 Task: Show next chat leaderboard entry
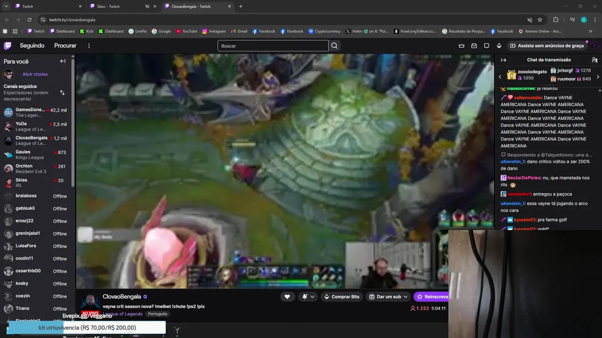598,77
